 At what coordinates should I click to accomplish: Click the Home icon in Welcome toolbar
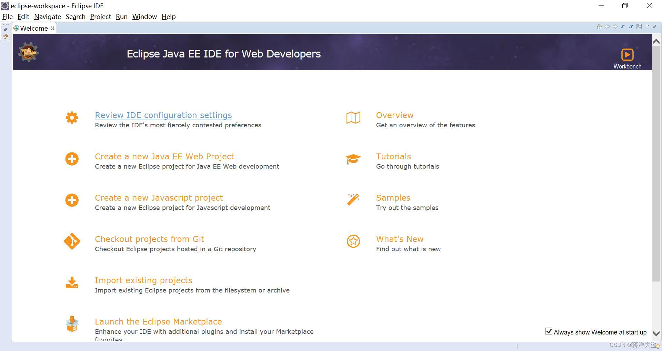599,27
